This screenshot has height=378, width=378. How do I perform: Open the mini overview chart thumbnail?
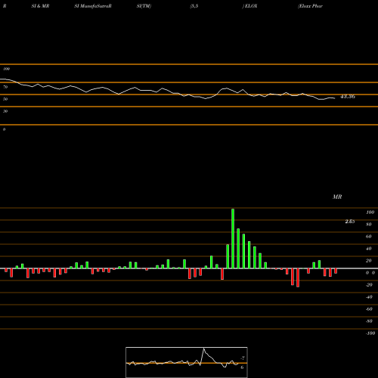187,362
